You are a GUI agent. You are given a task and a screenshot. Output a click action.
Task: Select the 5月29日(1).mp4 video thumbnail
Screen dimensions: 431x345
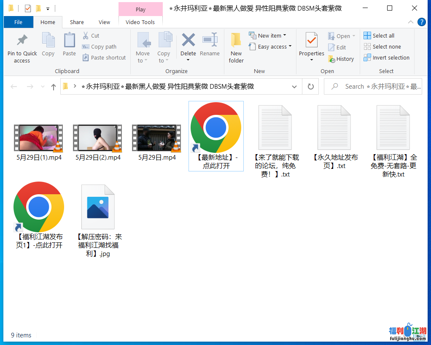[38, 138]
